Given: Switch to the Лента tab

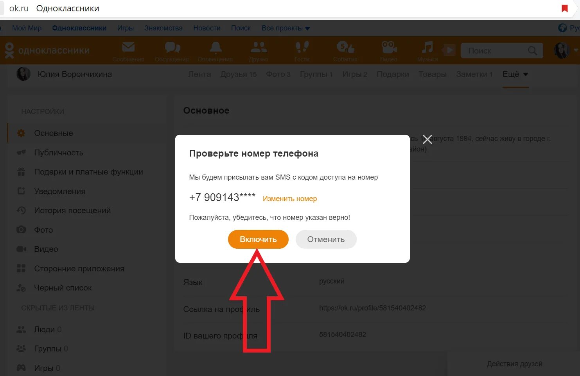Looking at the screenshot, I should pyautogui.click(x=199, y=74).
